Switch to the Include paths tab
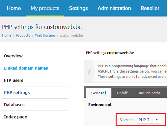 coord(150,93)
